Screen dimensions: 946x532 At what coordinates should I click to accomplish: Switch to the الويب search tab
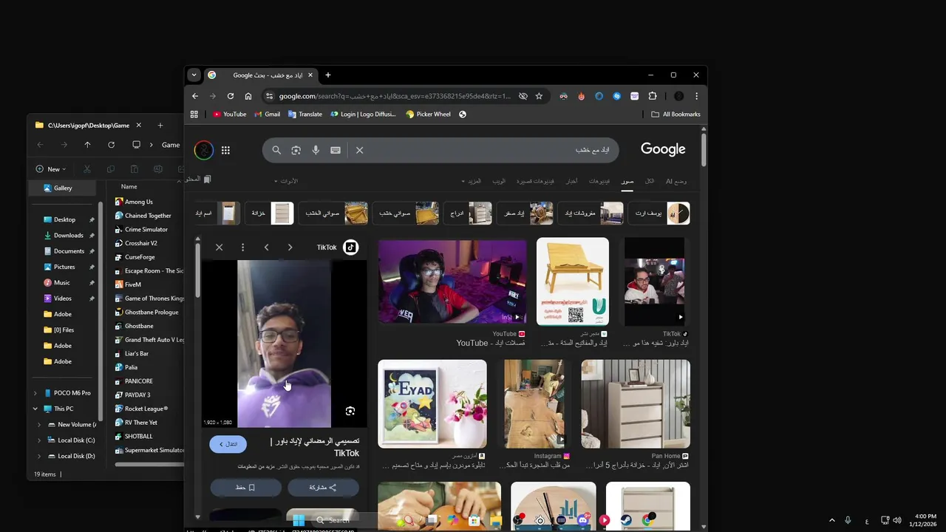click(x=499, y=181)
